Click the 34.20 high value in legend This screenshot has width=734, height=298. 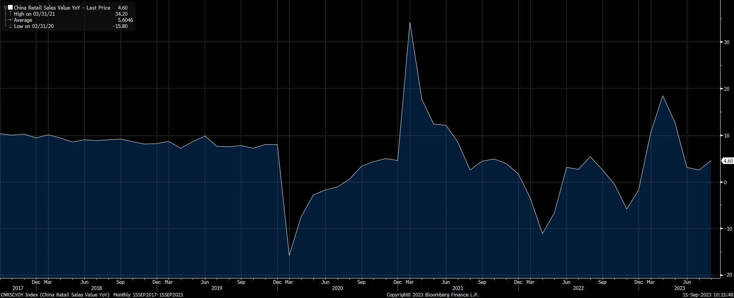pyautogui.click(x=121, y=14)
